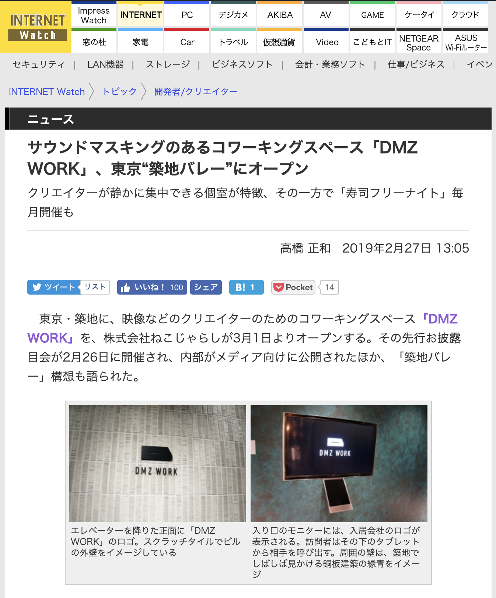The image size is (496, 598).
Task: Follow the INTERNET Watch breadcrumb link
Action: click(x=47, y=92)
